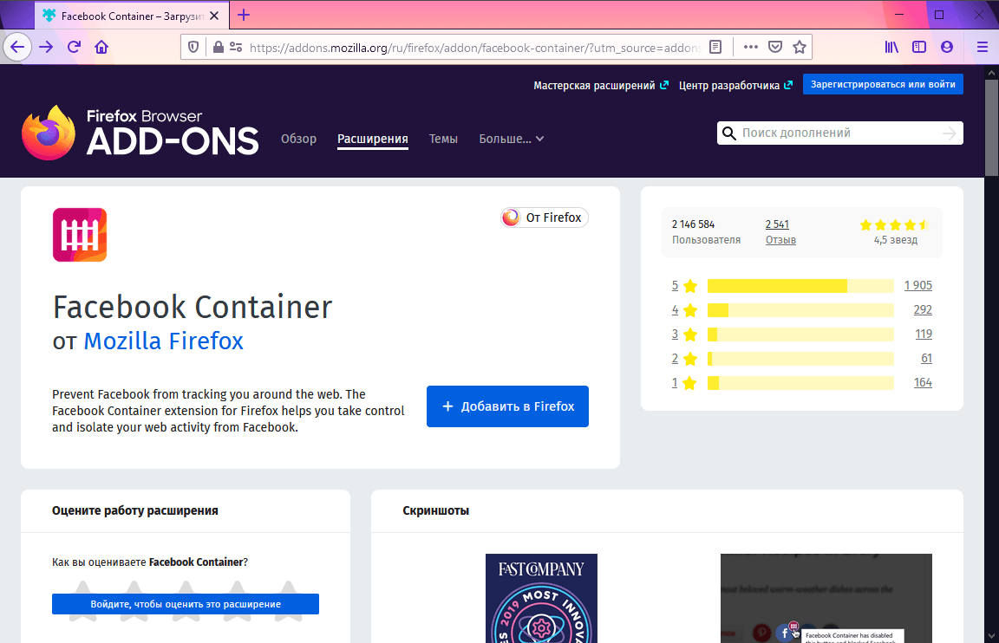Screen dimensions: 999x643
Task: Open tracking protection shield in address bar
Action: tap(193, 47)
